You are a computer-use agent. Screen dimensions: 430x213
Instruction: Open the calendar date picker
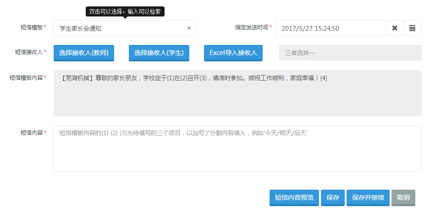pos(412,28)
